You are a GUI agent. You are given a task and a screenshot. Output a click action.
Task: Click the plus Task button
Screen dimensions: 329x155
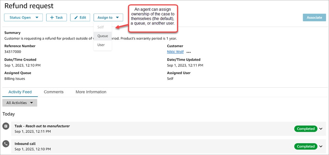click(x=57, y=17)
